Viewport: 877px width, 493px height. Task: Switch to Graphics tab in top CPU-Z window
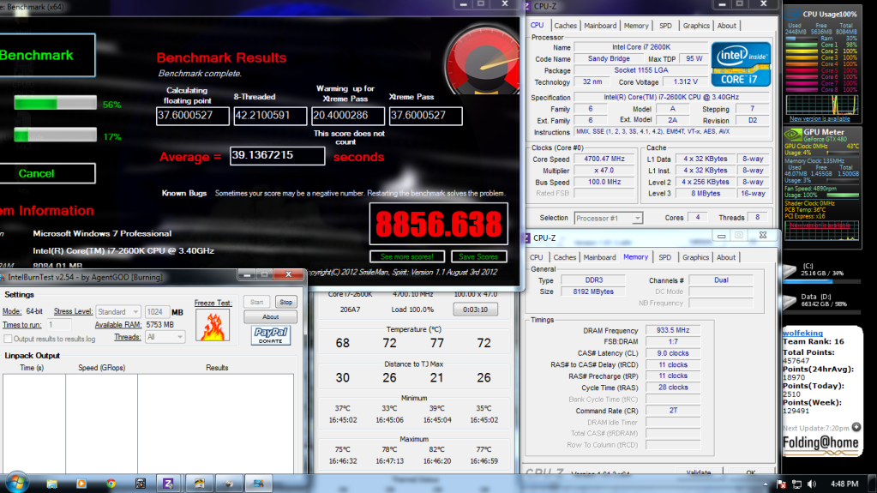tap(696, 26)
